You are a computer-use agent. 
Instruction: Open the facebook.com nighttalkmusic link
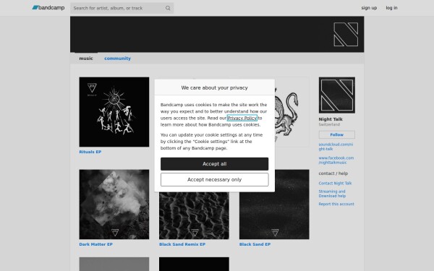click(336, 160)
